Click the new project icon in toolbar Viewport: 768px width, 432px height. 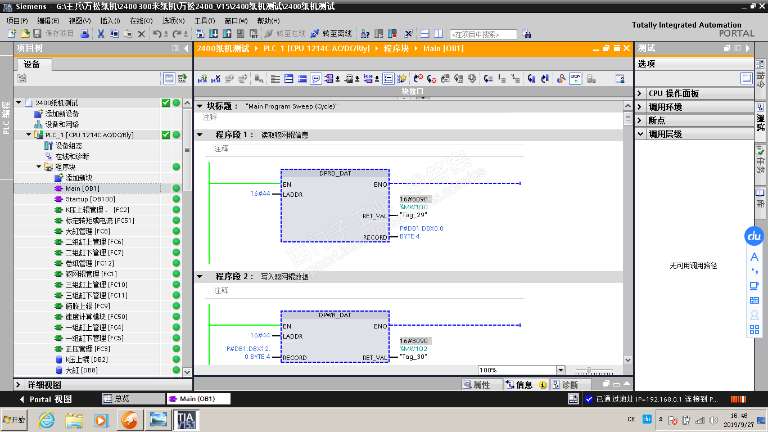(12, 34)
